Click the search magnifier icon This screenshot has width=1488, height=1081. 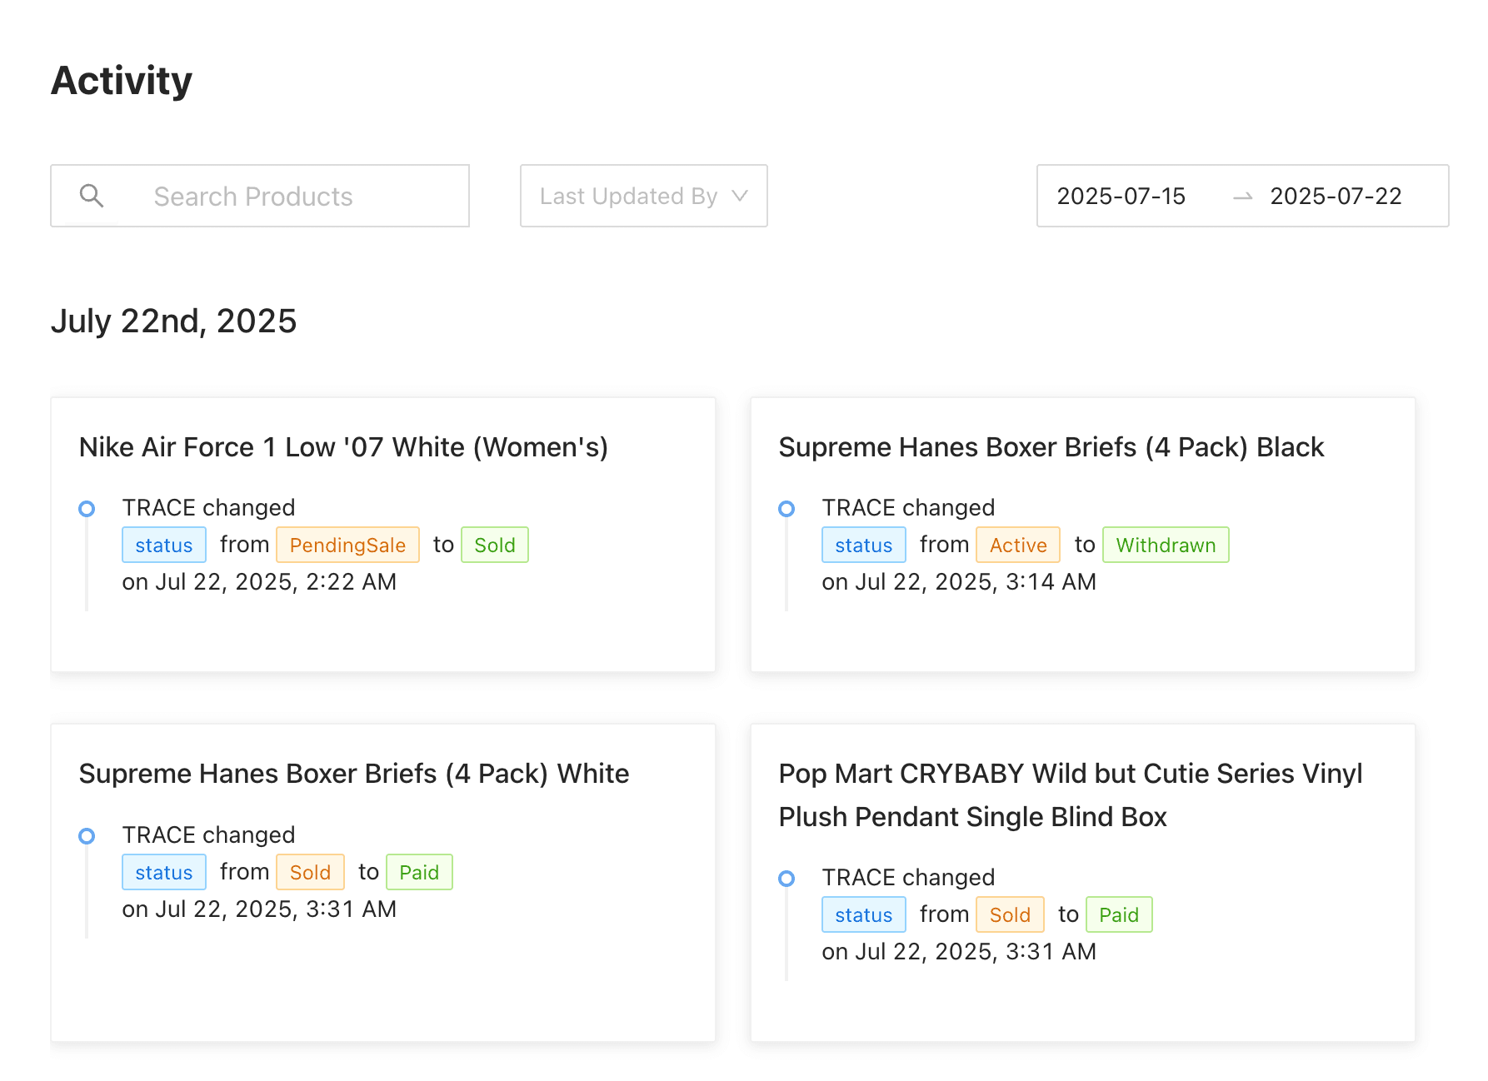pos(92,196)
